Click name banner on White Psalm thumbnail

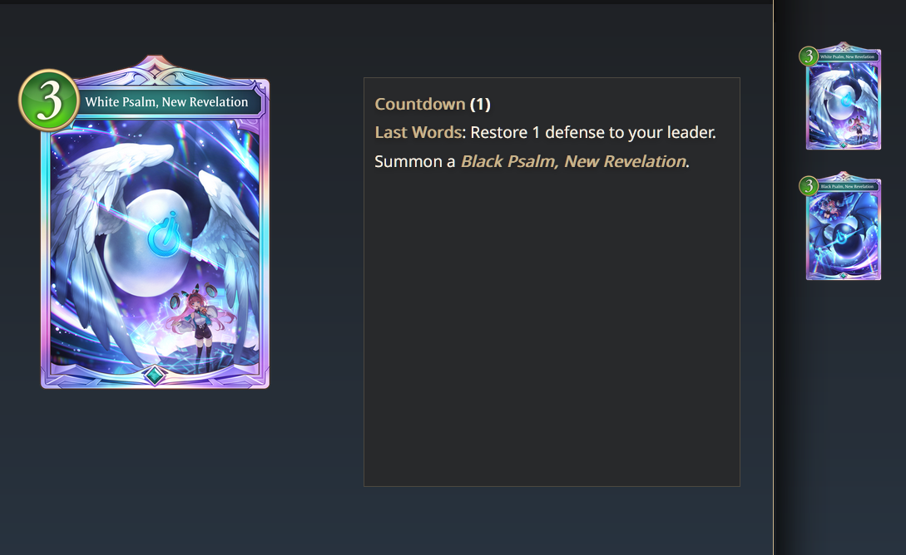tap(847, 56)
